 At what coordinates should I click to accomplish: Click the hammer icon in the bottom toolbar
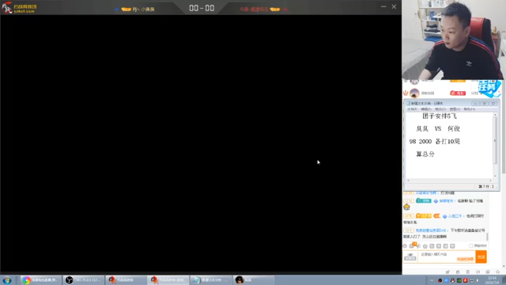coord(447,272)
